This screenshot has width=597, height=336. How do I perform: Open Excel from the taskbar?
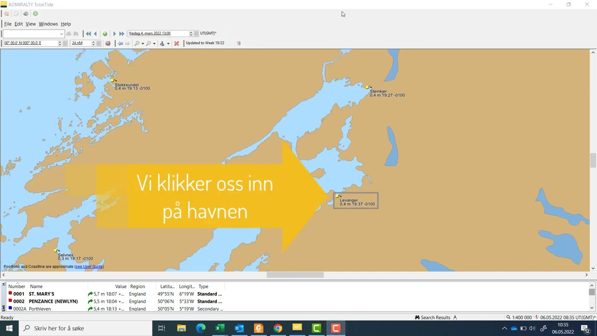(220, 328)
